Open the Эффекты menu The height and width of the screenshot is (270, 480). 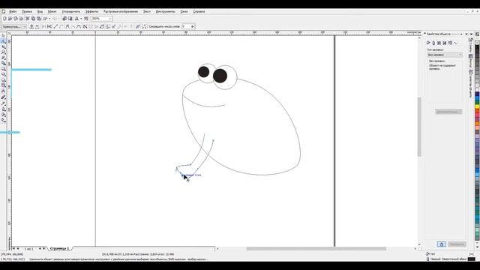(91, 11)
